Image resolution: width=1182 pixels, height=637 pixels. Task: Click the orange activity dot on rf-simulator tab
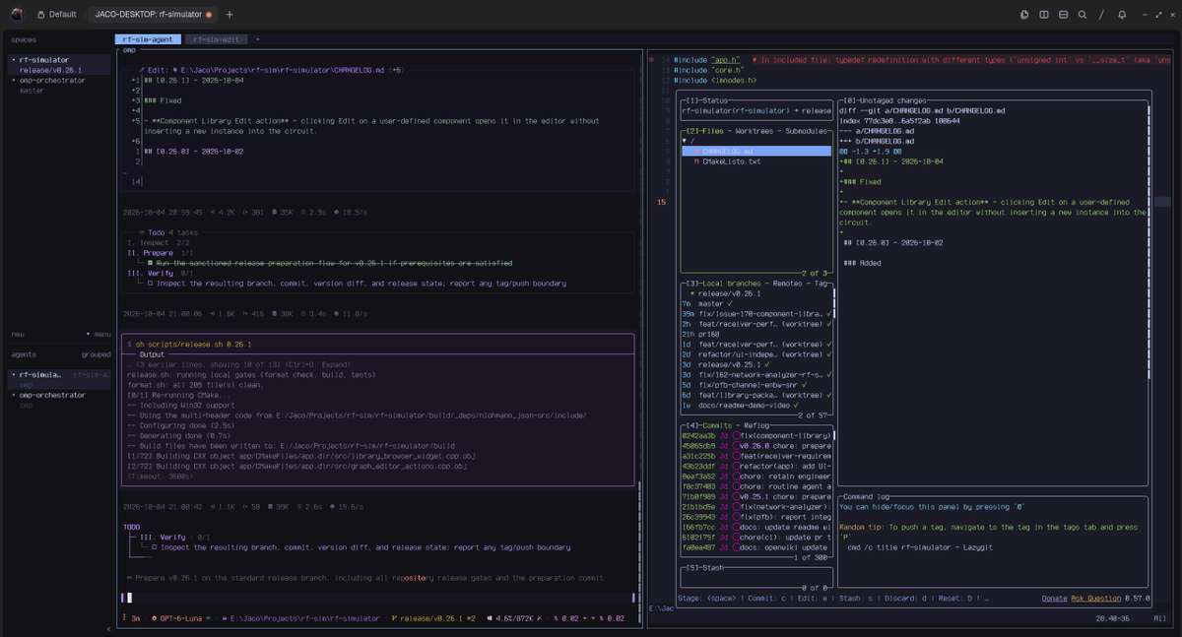click(209, 15)
